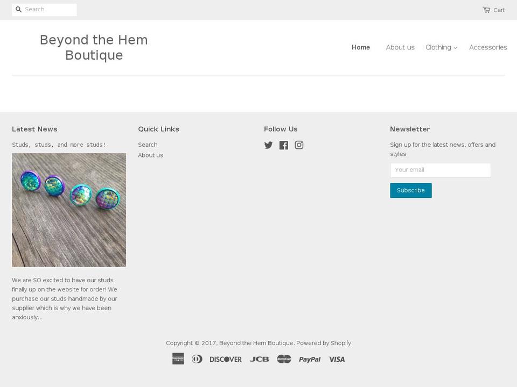The width and height of the screenshot is (517, 387).
Task: Open the mermaid studs photo
Action: [69, 210]
